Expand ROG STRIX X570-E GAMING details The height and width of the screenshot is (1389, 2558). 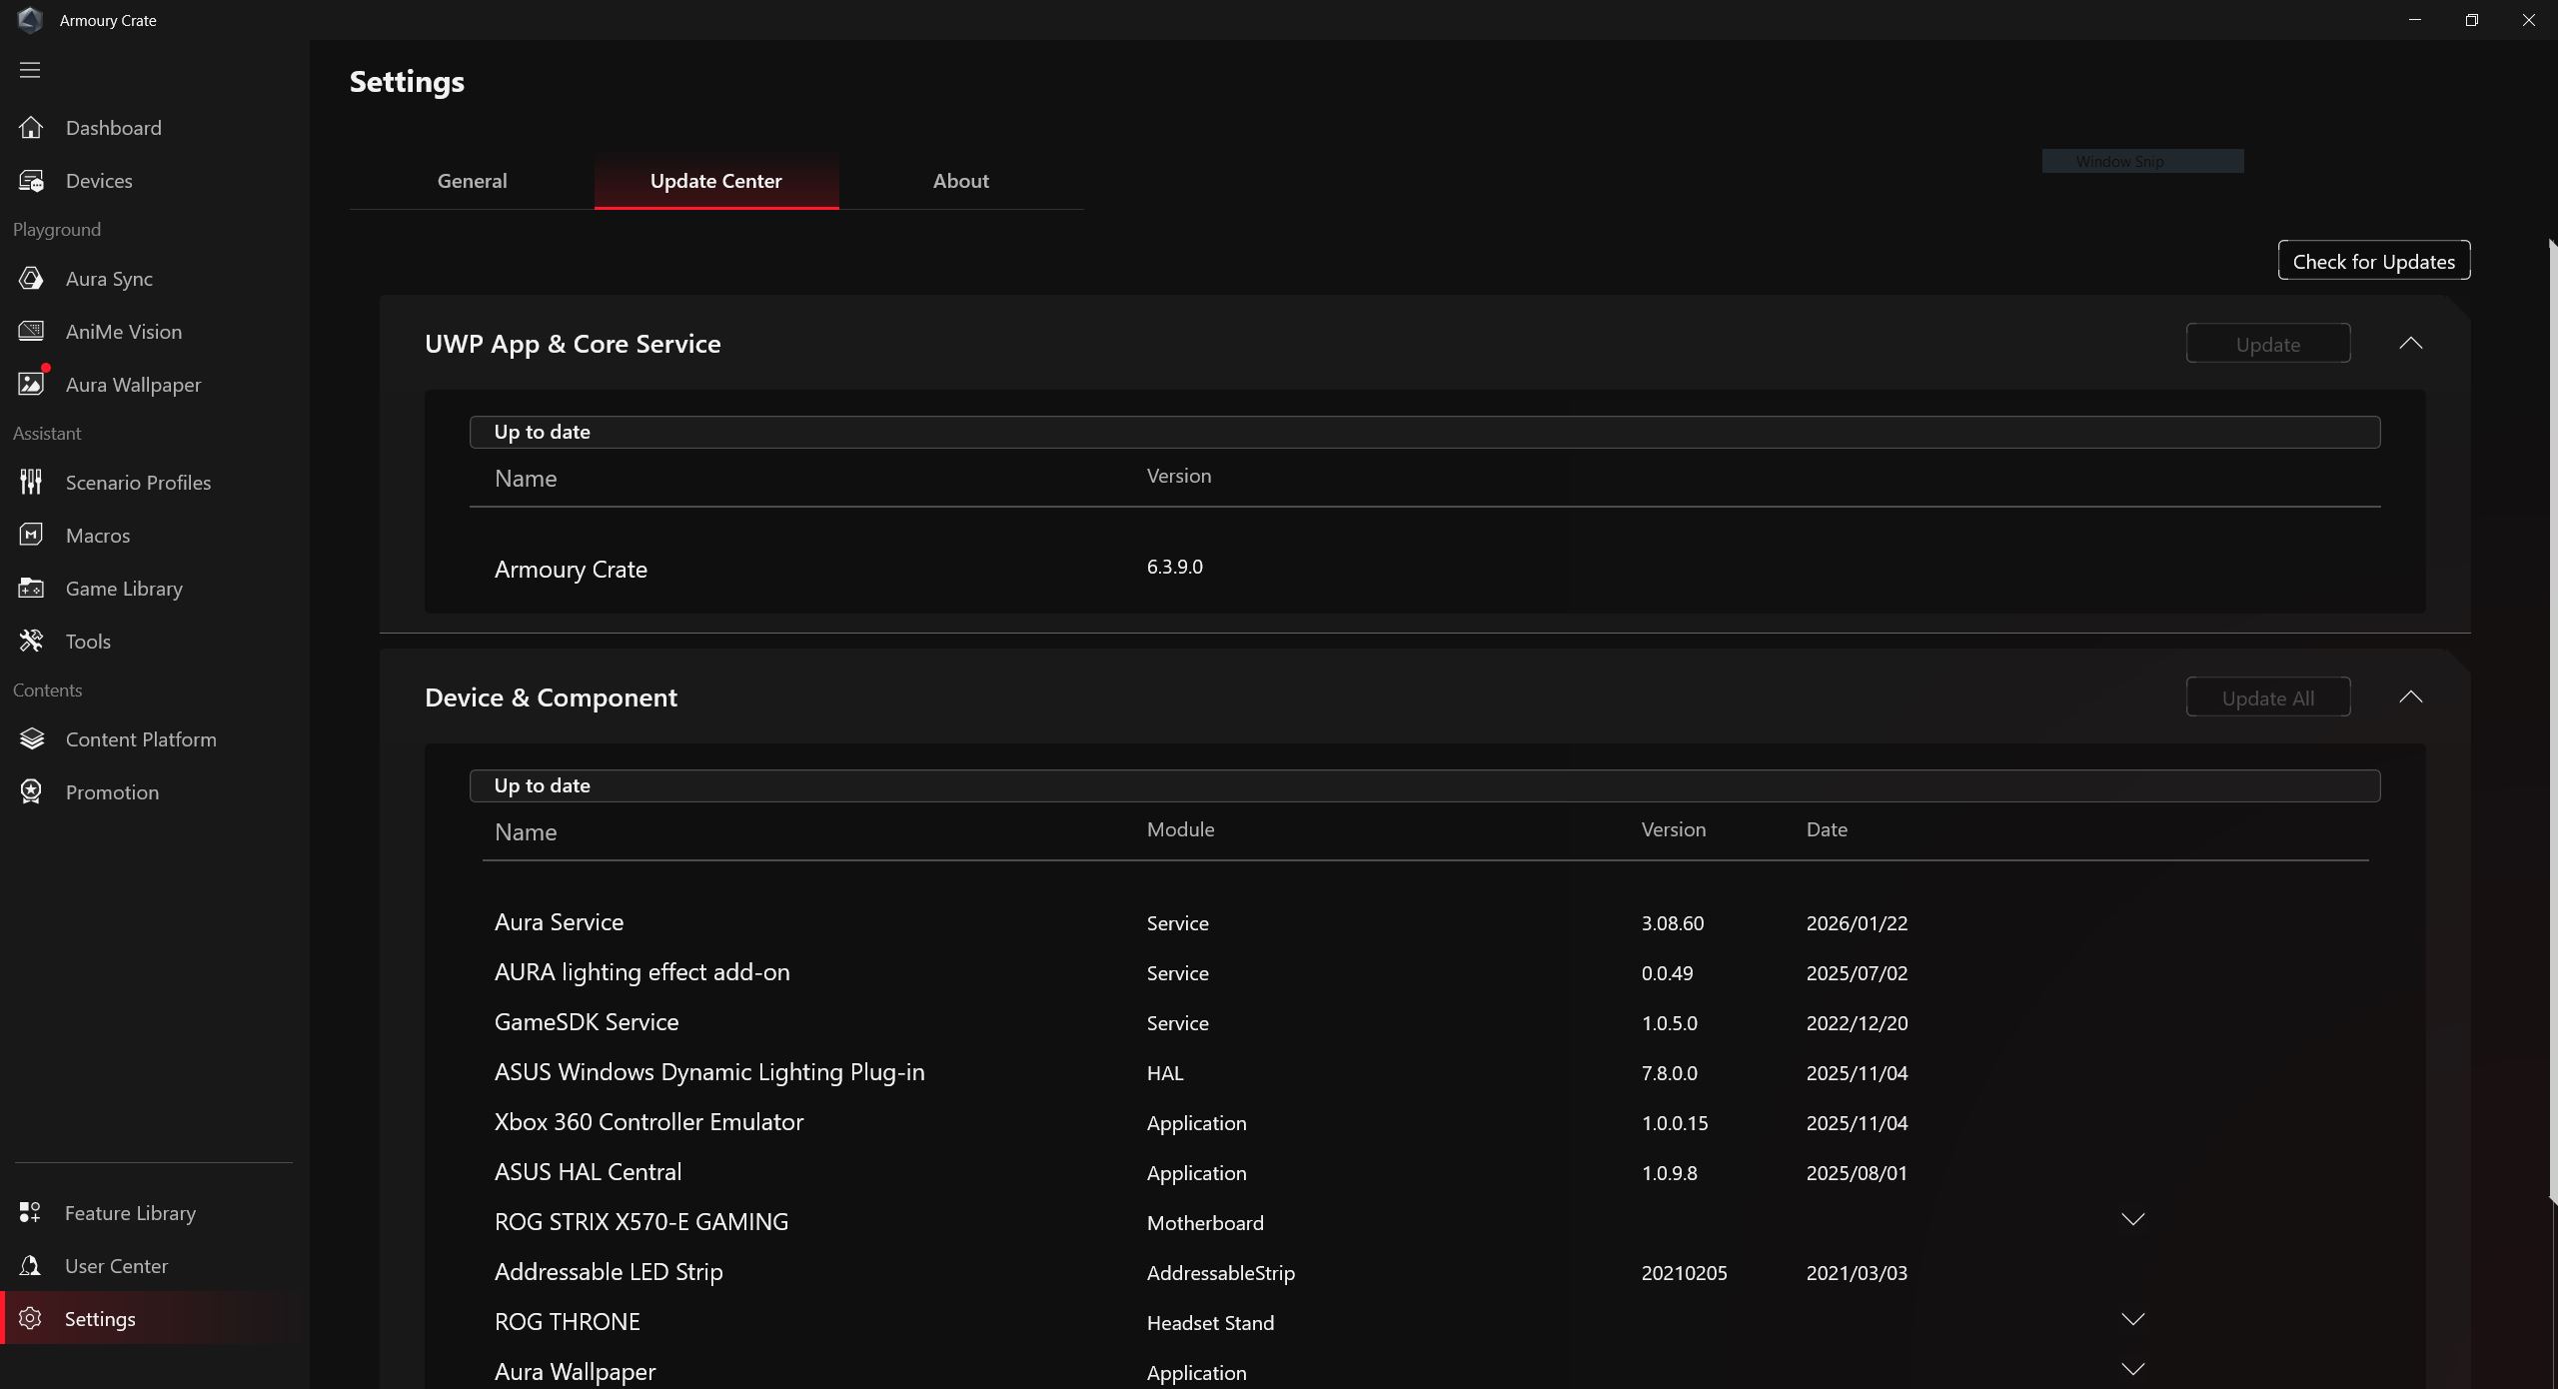click(x=2133, y=1220)
